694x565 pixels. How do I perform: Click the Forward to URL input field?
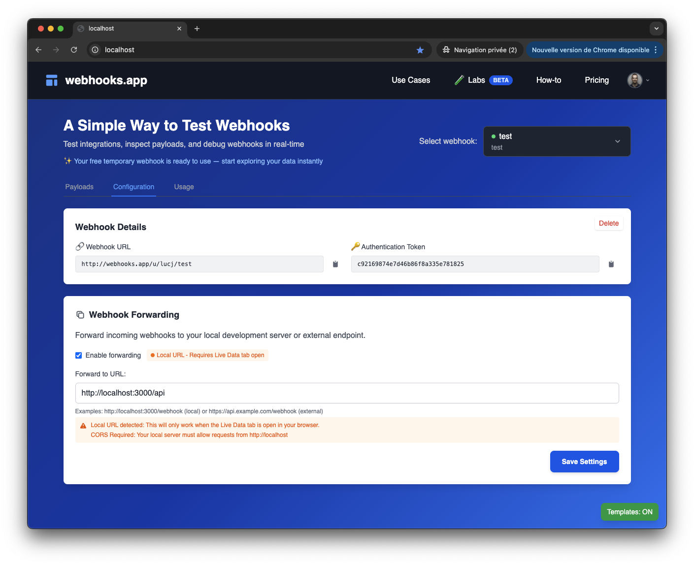pos(347,393)
